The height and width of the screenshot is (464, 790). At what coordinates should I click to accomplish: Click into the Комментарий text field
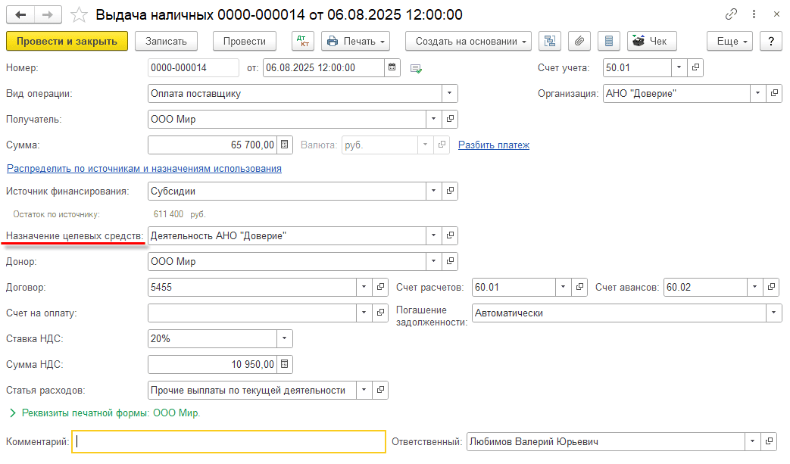[229, 441]
